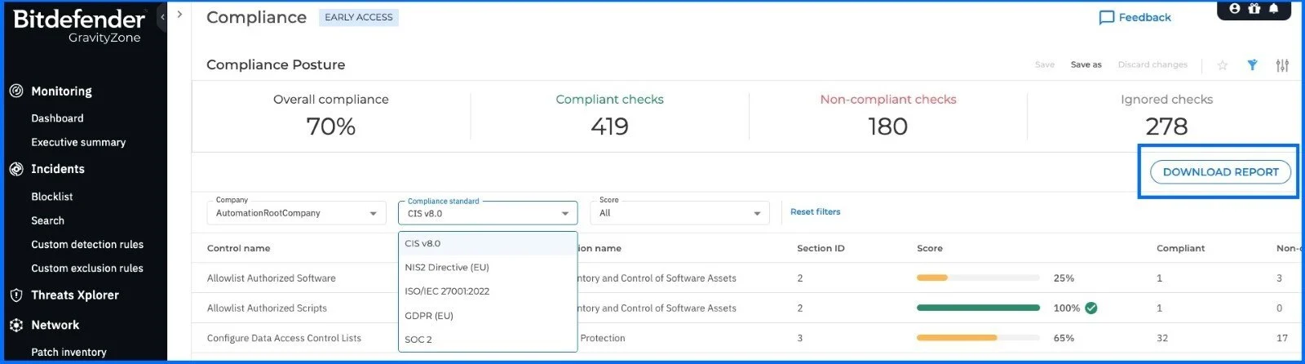Click the Feedback speech bubble icon

1106,18
